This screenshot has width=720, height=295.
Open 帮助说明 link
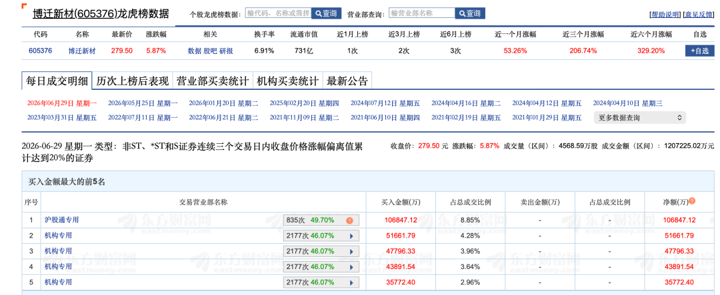click(x=665, y=15)
